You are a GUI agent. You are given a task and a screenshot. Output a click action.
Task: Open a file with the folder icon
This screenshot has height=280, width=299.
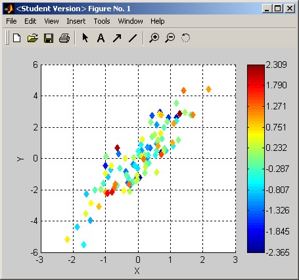pyautogui.click(x=33, y=38)
